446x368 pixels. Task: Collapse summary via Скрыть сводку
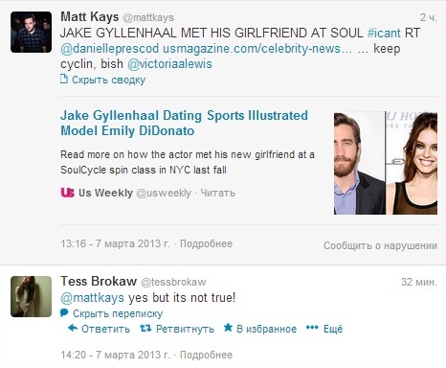108,80
